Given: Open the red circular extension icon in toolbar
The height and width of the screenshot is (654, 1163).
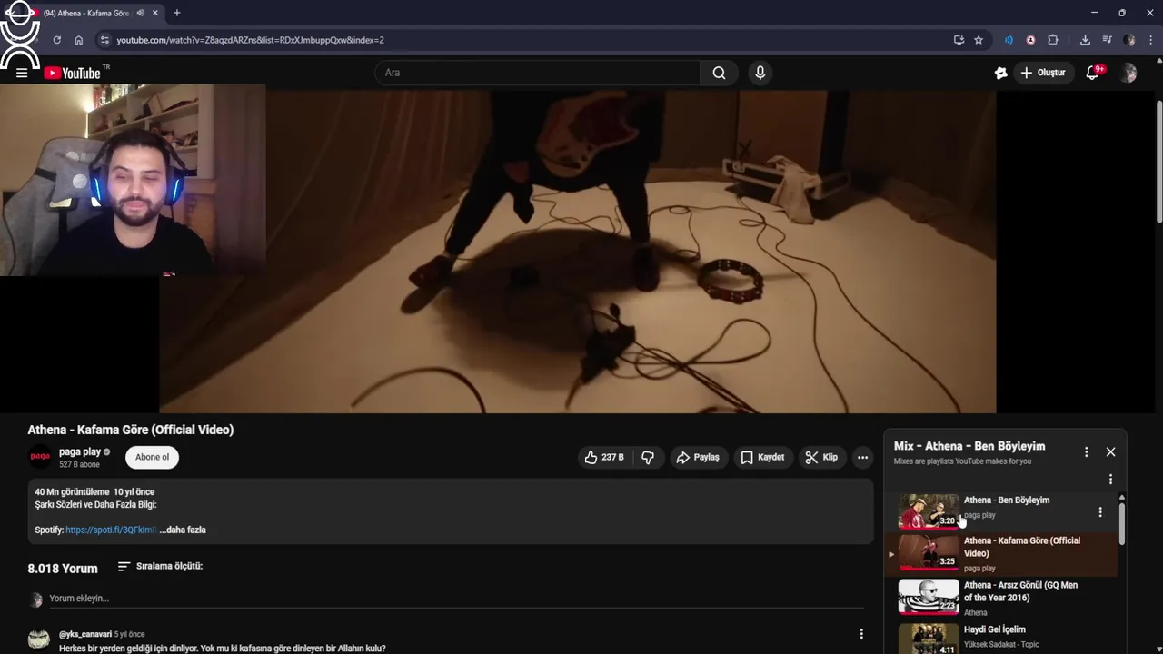Looking at the screenshot, I should click(1030, 40).
